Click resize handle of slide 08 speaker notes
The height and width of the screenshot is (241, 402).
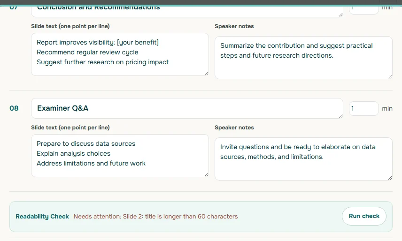pos(390,178)
